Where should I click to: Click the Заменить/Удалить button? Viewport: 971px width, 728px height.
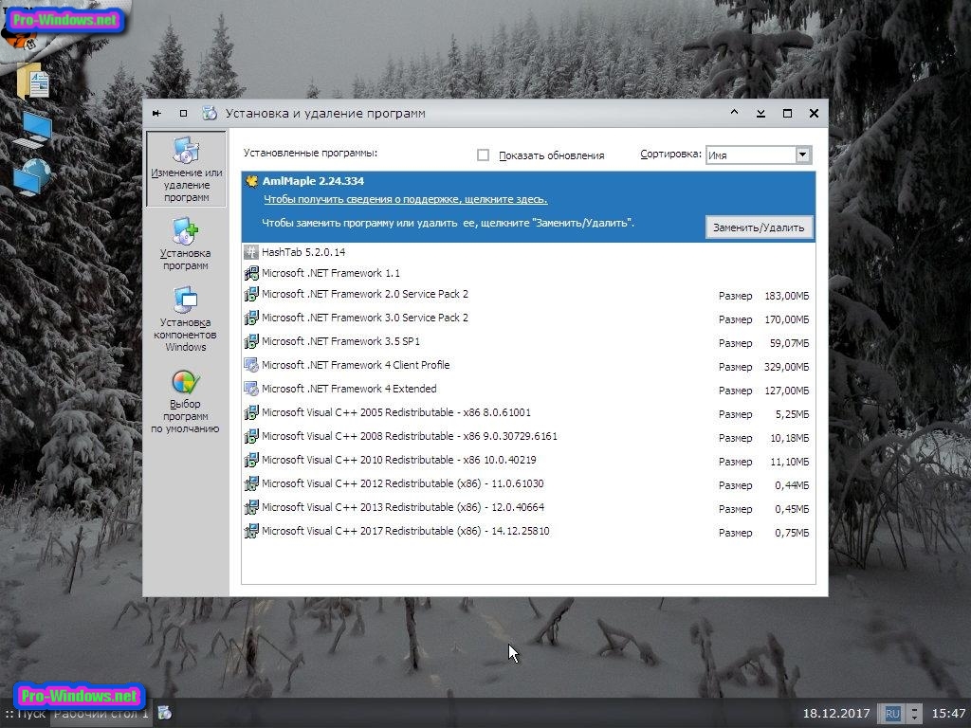coord(759,227)
